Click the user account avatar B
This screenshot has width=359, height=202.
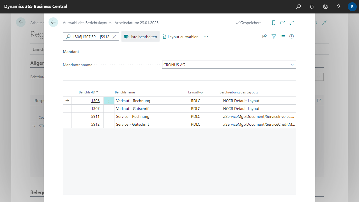[x=352, y=7]
